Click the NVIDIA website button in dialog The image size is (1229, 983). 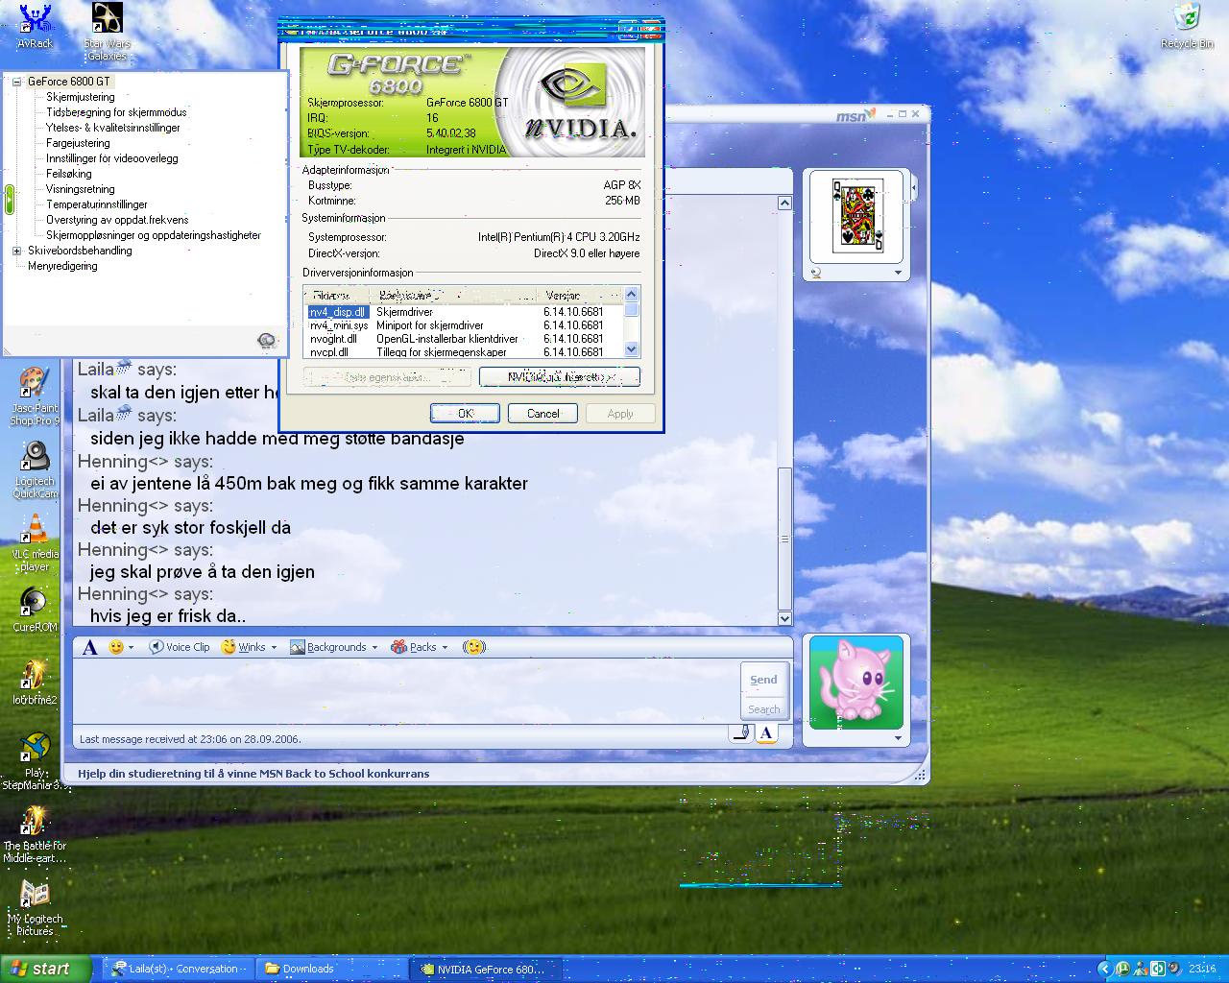pyautogui.click(x=560, y=377)
